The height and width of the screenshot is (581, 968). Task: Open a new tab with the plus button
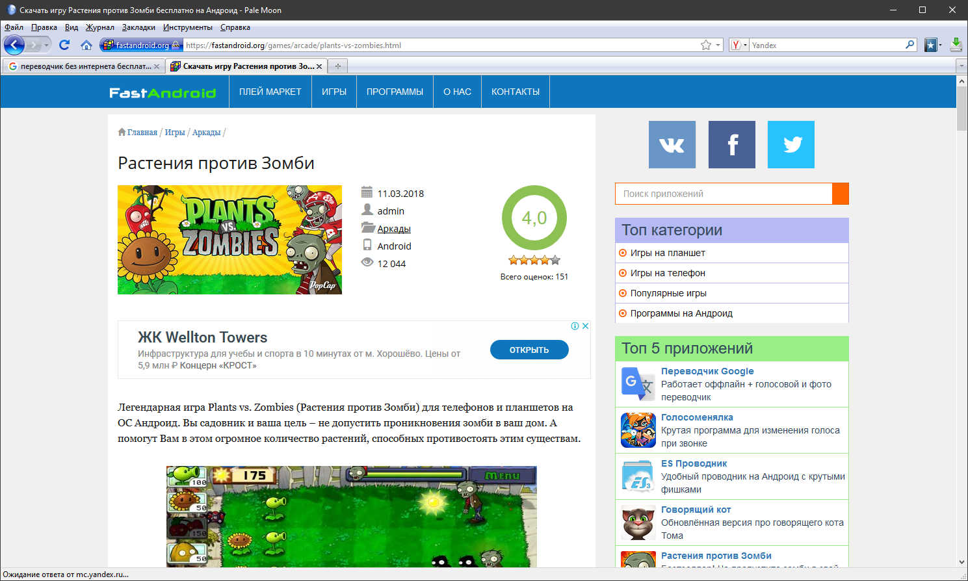337,66
